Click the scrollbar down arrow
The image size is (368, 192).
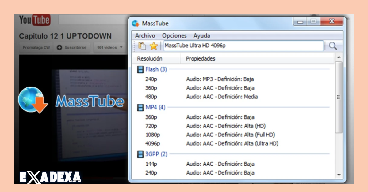pyautogui.click(x=339, y=175)
